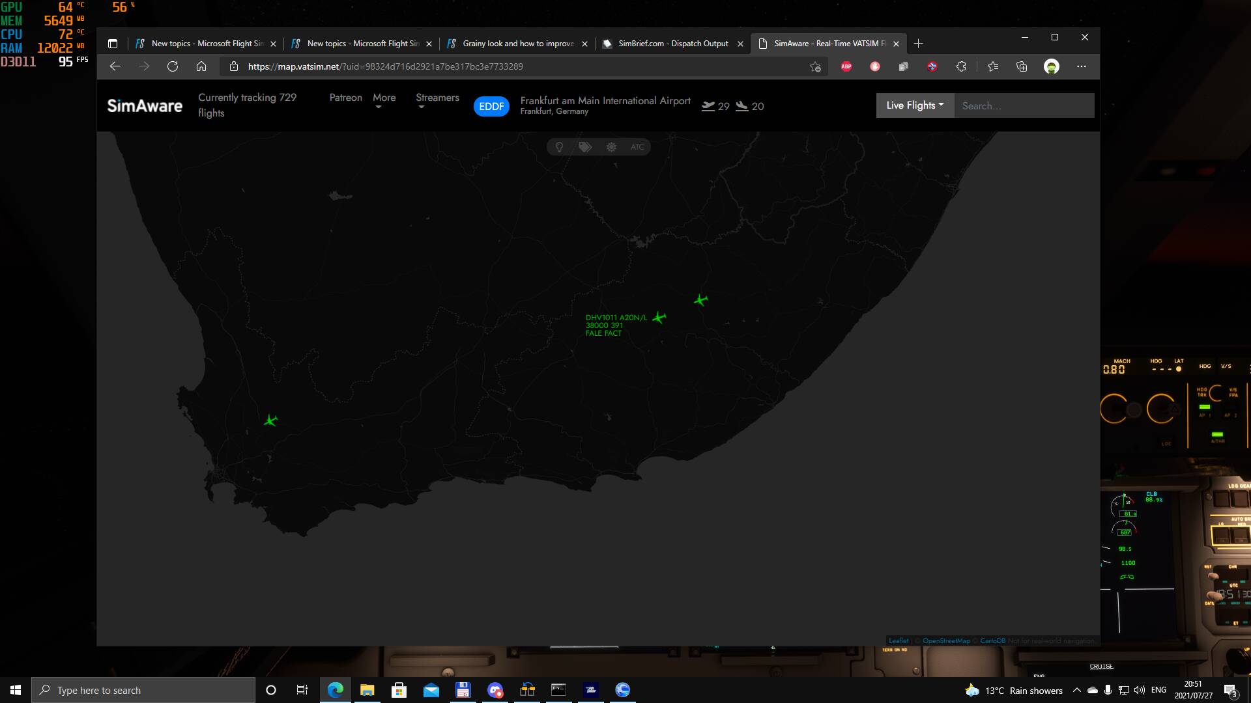Toggle the lightbulb map theme icon
This screenshot has height=703, width=1251.
(x=559, y=147)
